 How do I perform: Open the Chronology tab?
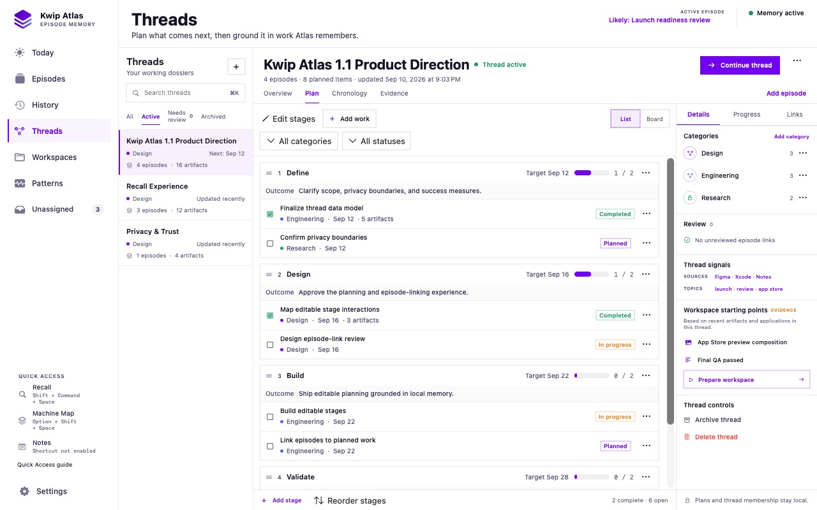pos(349,94)
